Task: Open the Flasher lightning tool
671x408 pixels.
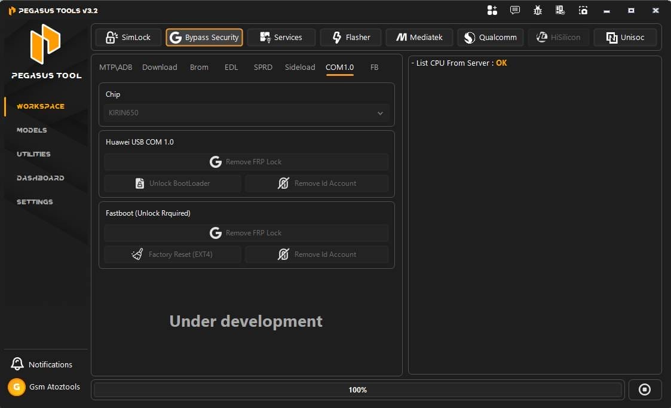Action: (x=351, y=36)
